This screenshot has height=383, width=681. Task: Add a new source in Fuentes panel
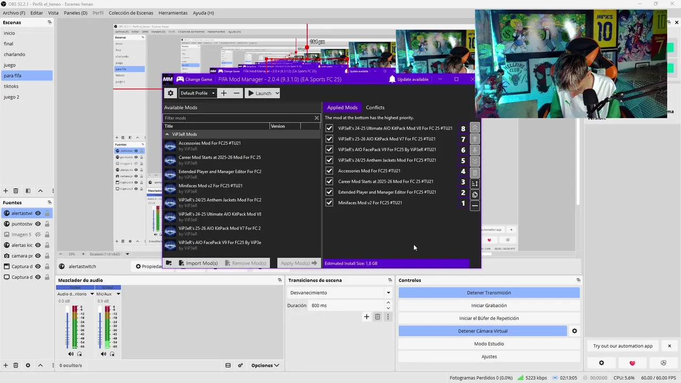pos(6,365)
